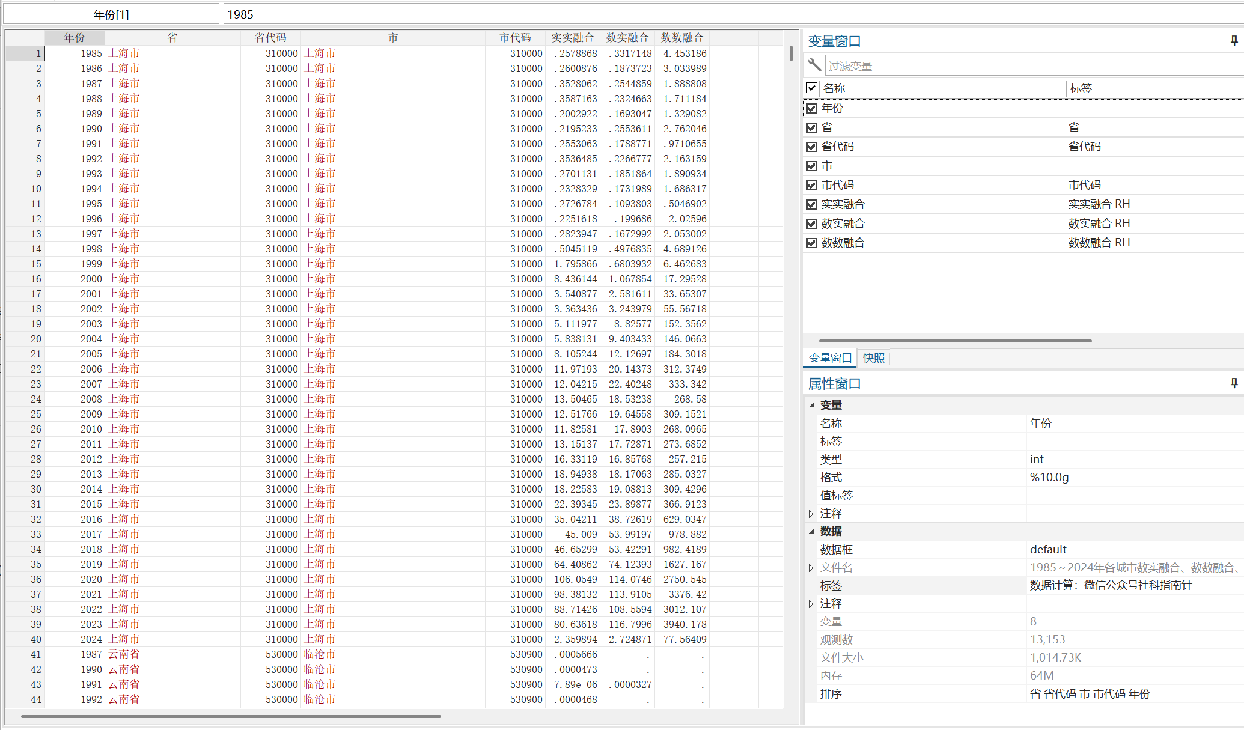Viewport: 1244px width, 730px height.
Task: Pin the 变量窗口 panel
Action: [1234, 41]
